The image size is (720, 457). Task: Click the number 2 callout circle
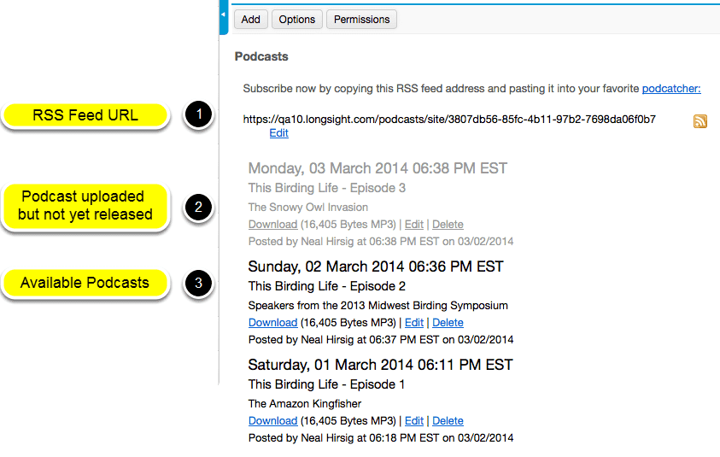pyautogui.click(x=198, y=207)
